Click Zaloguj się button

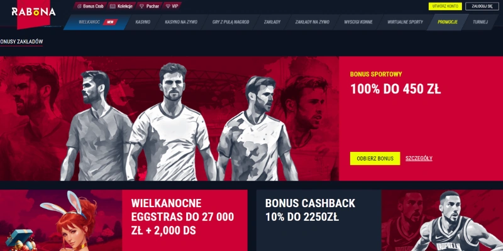[482, 6]
